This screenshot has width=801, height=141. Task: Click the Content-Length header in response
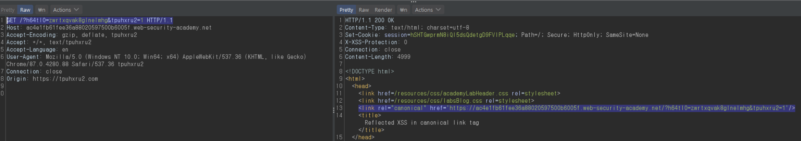[378, 57]
